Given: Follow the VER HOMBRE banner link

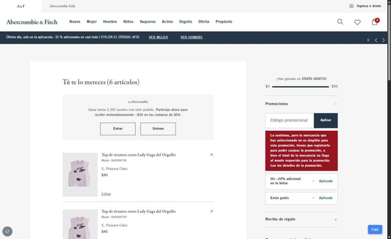Looking at the screenshot, I should (192, 37).
